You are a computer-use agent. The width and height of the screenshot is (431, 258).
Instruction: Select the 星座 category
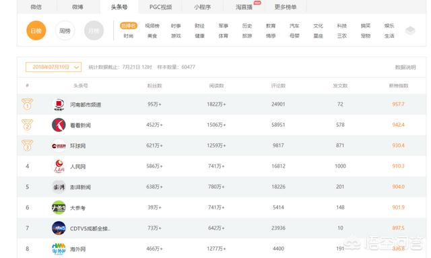[x=318, y=36]
